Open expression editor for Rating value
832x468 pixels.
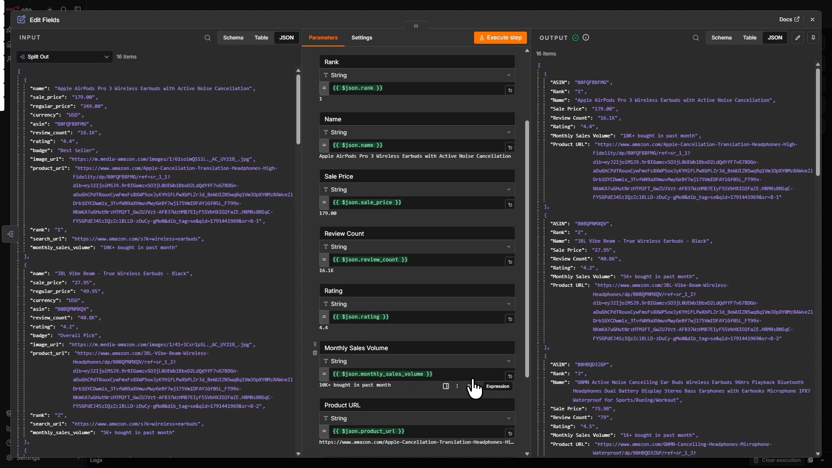[510, 319]
